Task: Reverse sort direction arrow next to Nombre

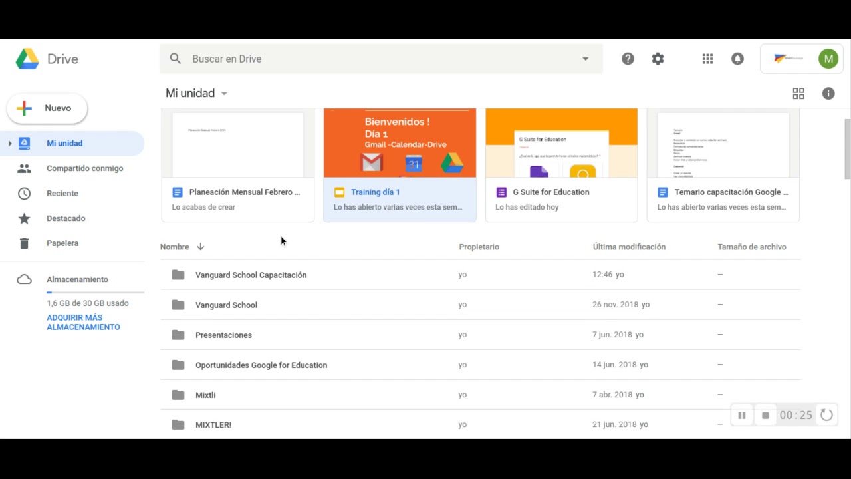Action: 200,247
